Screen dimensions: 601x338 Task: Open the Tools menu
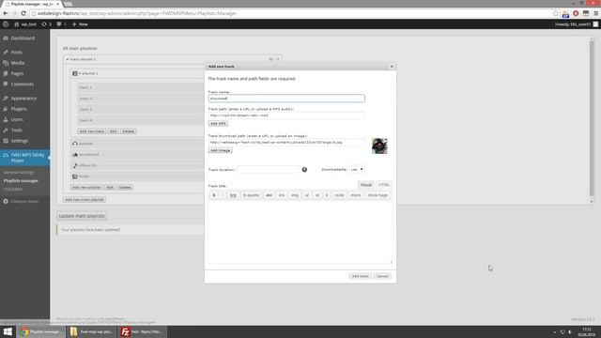coord(17,131)
